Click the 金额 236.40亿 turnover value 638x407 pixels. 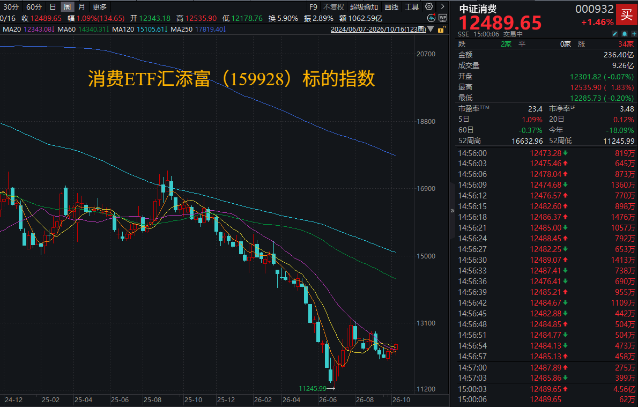point(619,55)
